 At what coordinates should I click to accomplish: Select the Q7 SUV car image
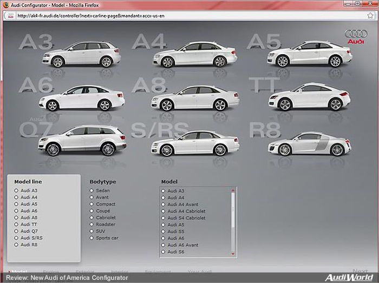tap(82, 141)
